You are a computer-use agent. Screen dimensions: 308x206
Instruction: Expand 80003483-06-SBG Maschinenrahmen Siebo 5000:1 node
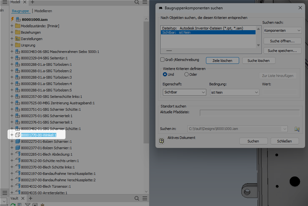12,51
